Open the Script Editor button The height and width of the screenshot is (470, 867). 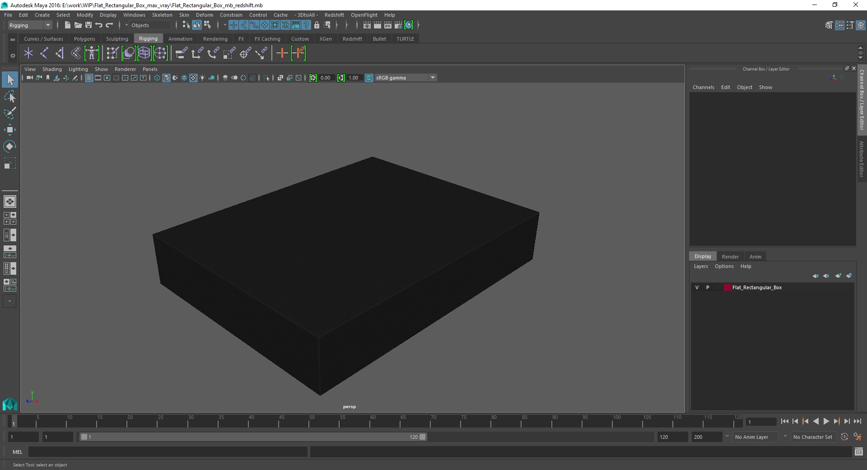point(858,451)
